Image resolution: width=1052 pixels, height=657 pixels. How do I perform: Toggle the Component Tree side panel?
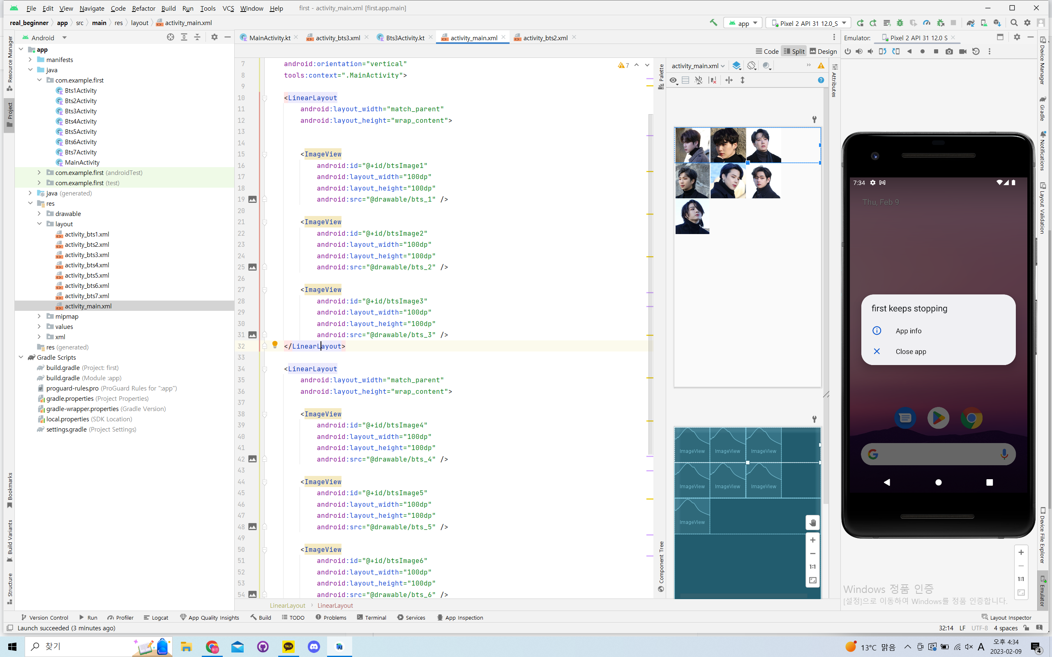coord(661,566)
